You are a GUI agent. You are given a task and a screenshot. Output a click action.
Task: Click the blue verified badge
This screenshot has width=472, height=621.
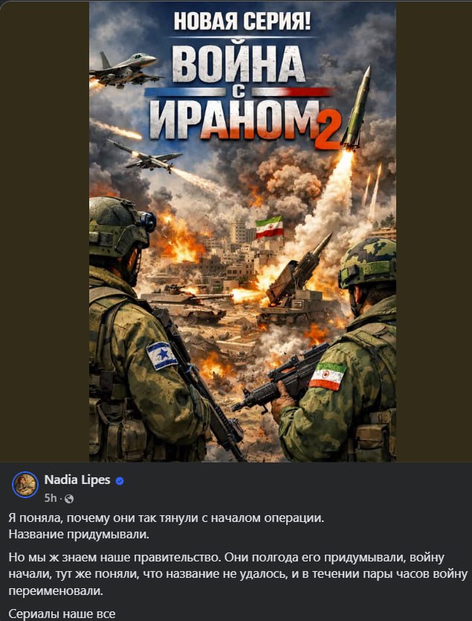pos(120,481)
